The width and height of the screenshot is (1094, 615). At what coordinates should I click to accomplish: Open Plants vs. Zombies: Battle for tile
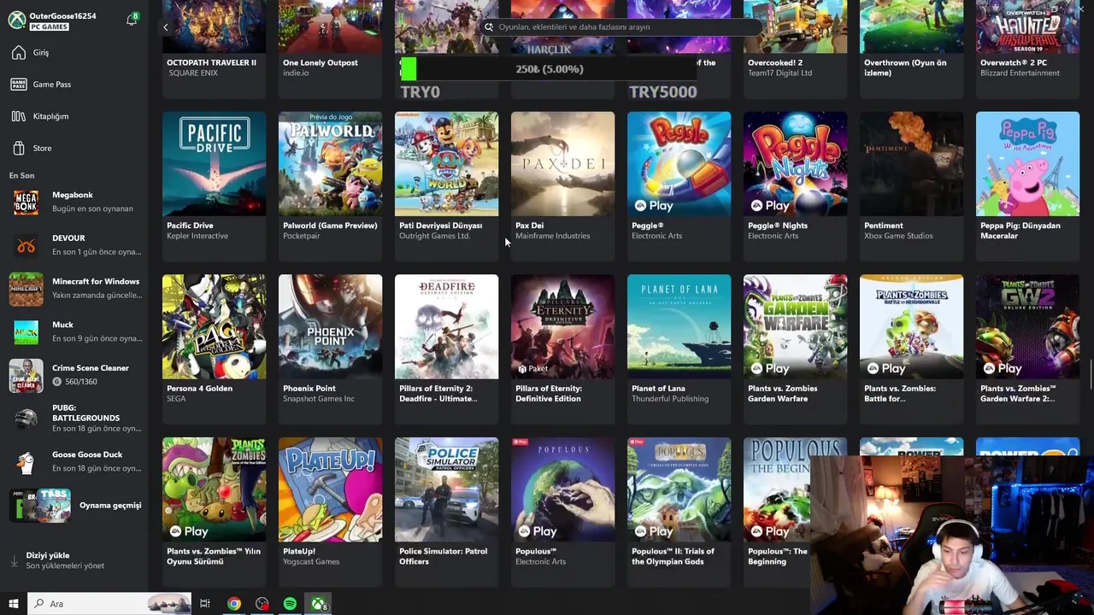(911, 348)
